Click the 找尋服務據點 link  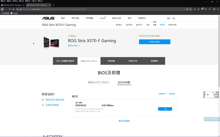click(52, 105)
